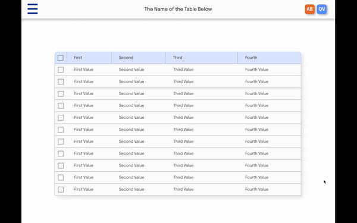Check the seventh data row's checkbox

[61, 142]
